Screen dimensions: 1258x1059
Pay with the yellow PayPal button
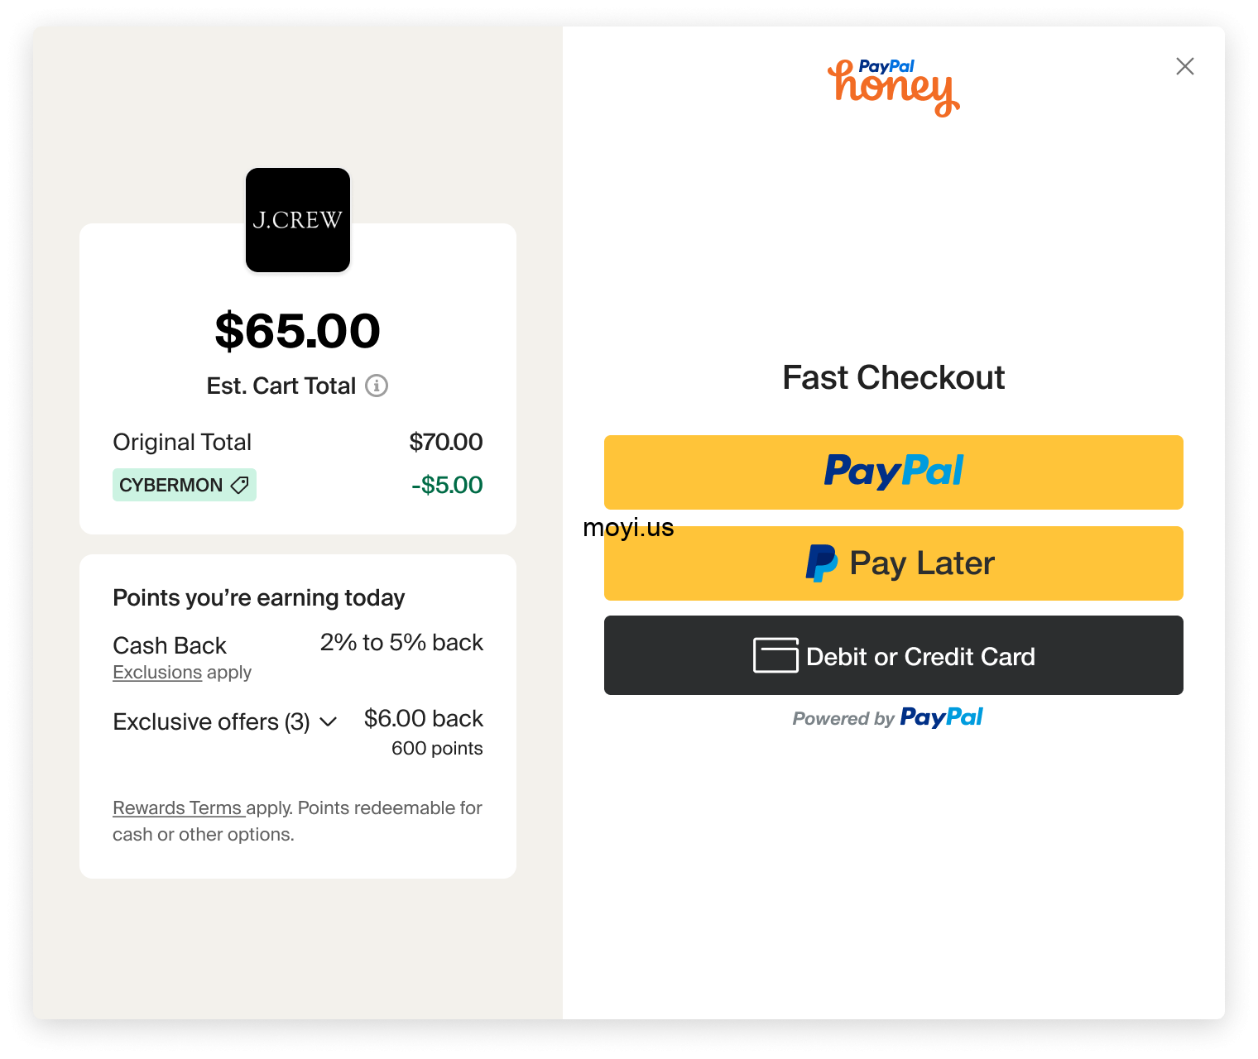(894, 472)
